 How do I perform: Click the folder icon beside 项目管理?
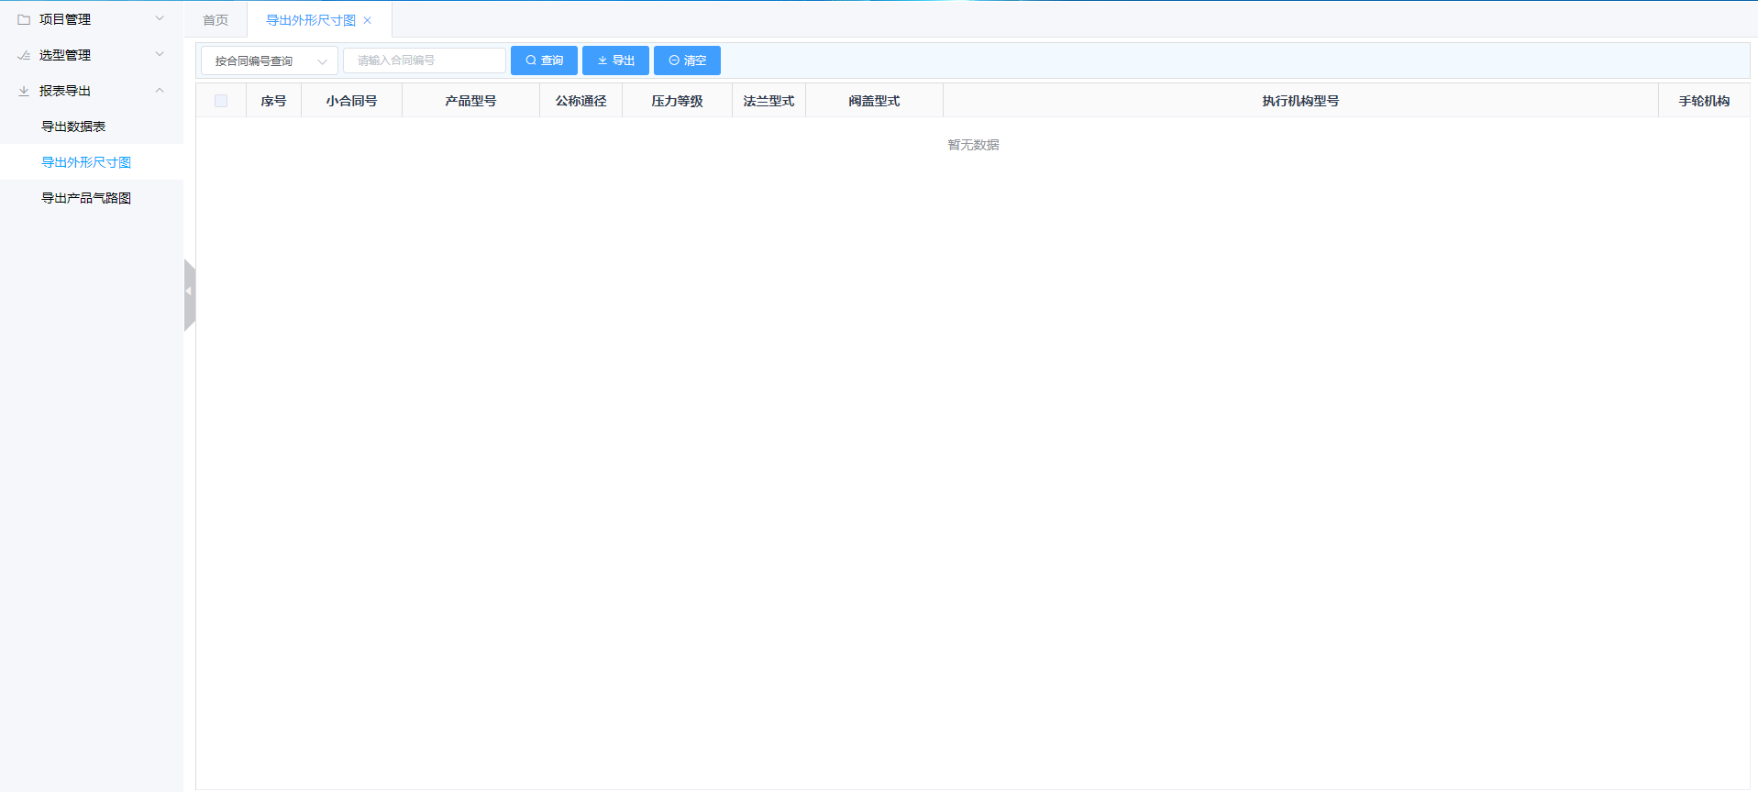click(x=24, y=19)
